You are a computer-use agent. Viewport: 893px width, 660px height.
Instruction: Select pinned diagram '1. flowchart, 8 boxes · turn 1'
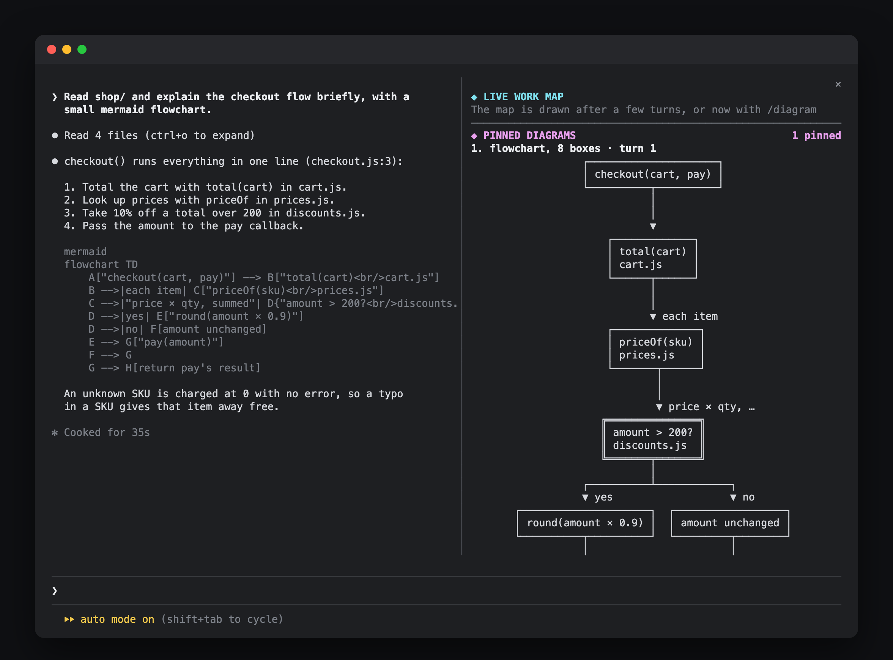(x=563, y=148)
